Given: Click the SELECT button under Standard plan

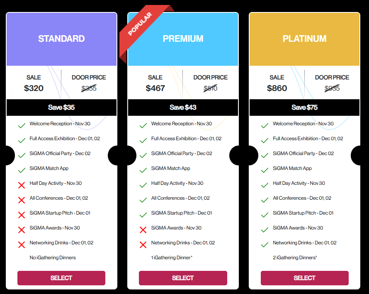Looking at the screenshot, I should (x=61, y=278).
